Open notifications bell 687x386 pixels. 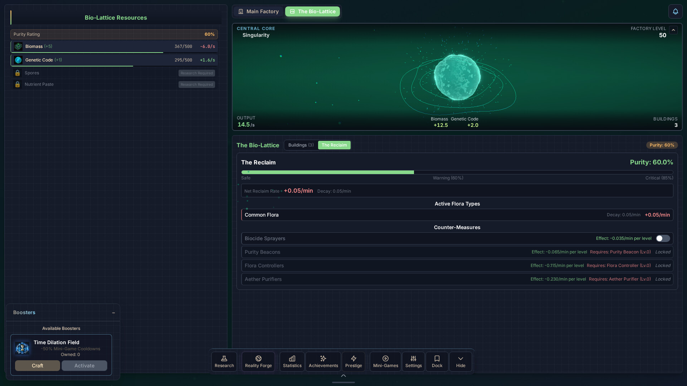[675, 11]
